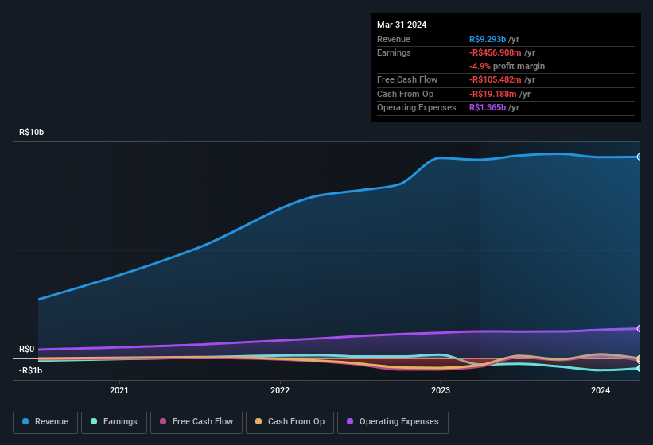Click the -R$456.908m earnings value

click(x=496, y=52)
